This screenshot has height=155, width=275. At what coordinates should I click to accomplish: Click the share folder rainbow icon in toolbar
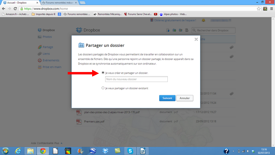coord(180,30)
